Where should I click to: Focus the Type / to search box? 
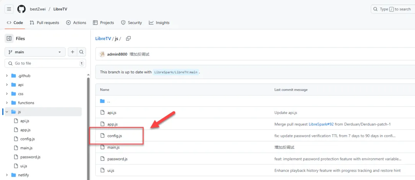393,9
